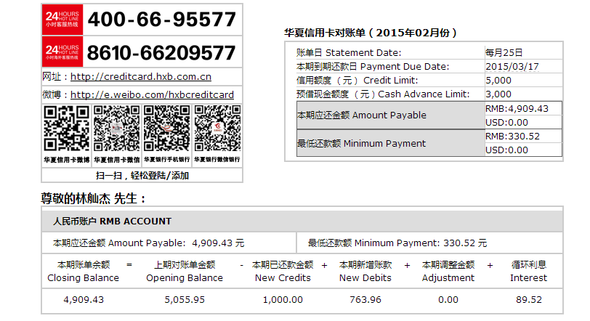This screenshot has height=321, width=590.
Task: Click the RMB:330.52 minimum payment value
Action: point(512,136)
